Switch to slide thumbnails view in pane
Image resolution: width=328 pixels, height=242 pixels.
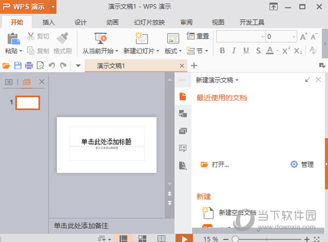click(x=27, y=82)
